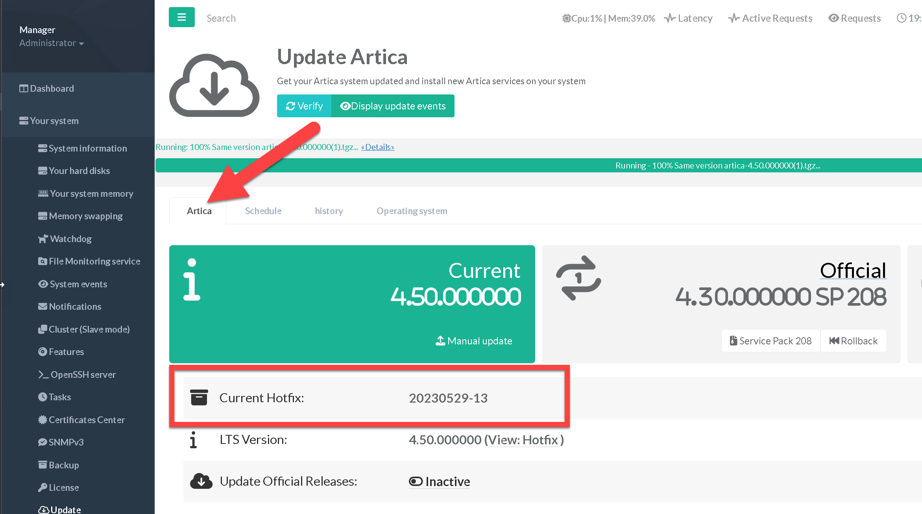Click the SNMPv3 sidebar entry
This screenshot has height=514, width=922.
pos(66,442)
